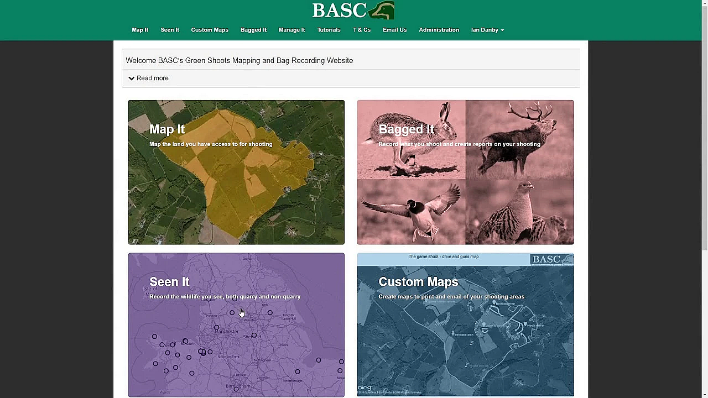The image size is (708, 398).
Task: Open the Bagged It page from the navbar
Action: point(253,30)
